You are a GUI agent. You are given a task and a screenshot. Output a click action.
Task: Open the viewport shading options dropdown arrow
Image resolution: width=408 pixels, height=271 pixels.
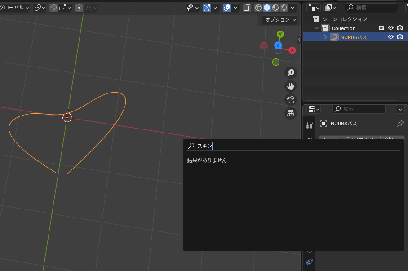[x=293, y=8]
